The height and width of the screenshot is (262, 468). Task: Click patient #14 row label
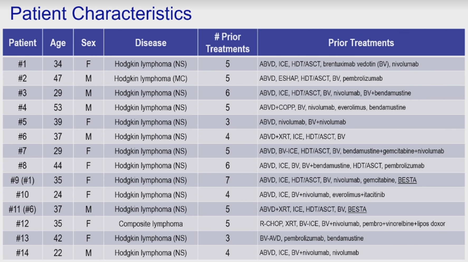pos(22,253)
